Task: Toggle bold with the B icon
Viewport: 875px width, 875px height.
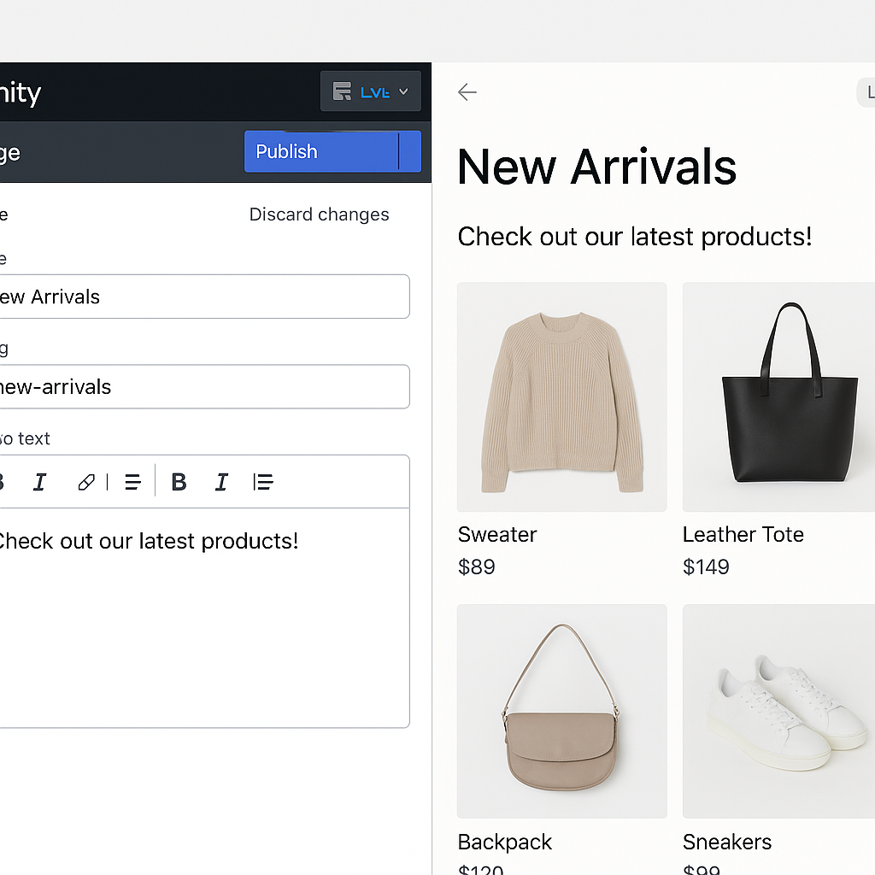Action: click(179, 482)
